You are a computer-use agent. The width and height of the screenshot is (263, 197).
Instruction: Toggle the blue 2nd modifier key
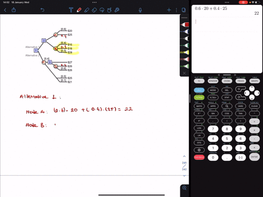click(199, 90)
